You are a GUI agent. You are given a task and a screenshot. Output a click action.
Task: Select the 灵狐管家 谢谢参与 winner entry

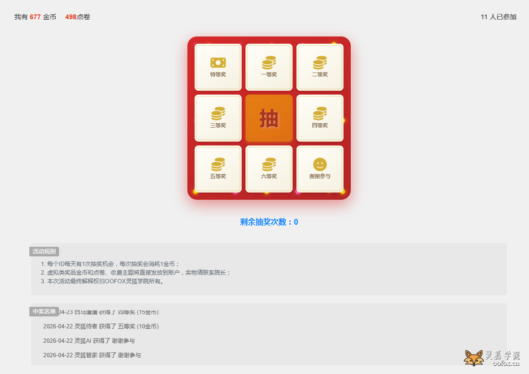click(92, 355)
